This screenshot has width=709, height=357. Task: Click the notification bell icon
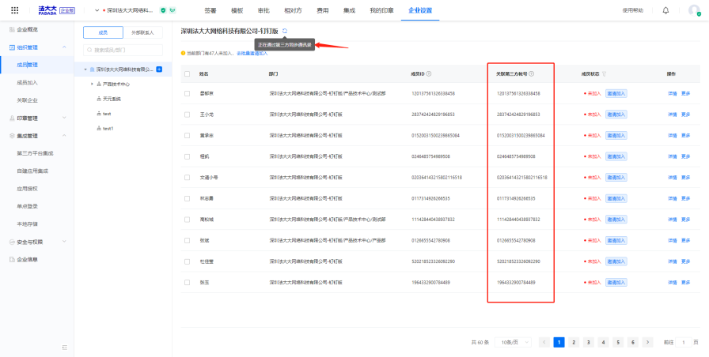tap(665, 10)
